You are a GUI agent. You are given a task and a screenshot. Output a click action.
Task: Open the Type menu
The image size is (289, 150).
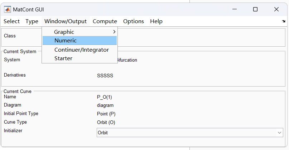[32, 21]
